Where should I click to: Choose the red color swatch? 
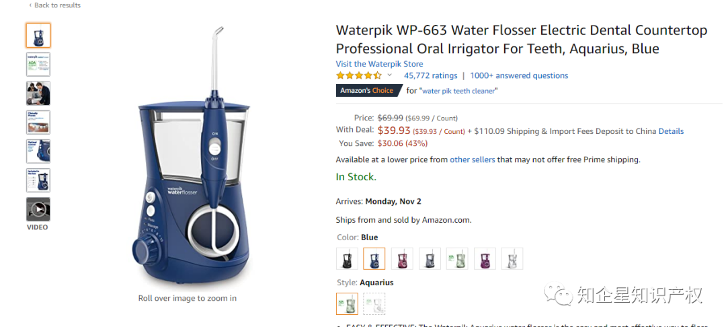(x=402, y=259)
